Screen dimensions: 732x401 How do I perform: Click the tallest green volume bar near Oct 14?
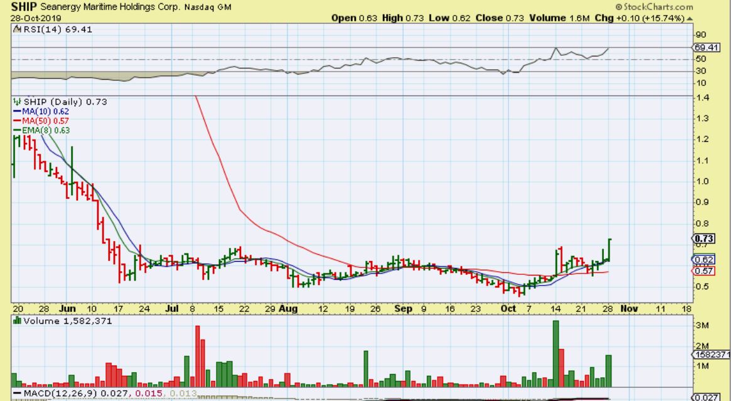pyautogui.click(x=556, y=353)
